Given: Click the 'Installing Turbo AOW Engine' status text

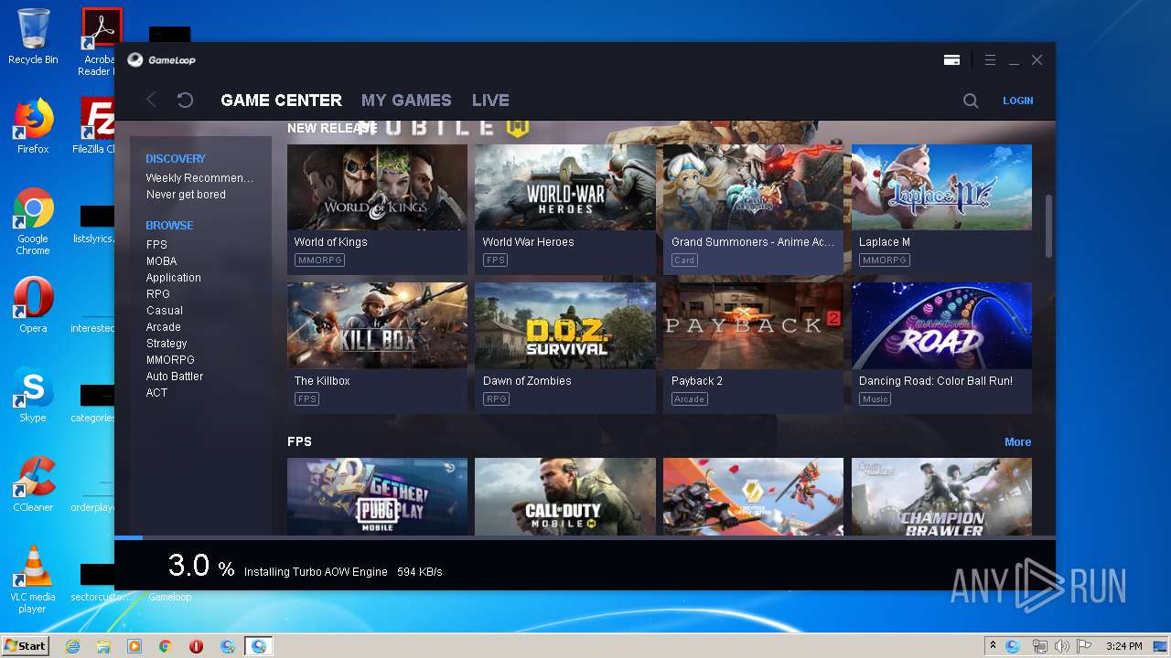Looking at the screenshot, I should [316, 572].
